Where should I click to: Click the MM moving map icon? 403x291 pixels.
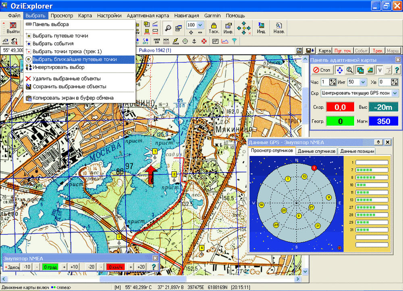click(166, 41)
